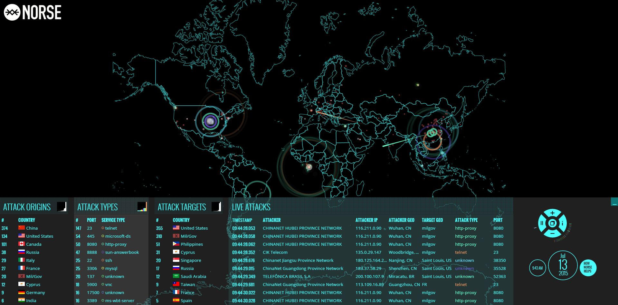
Task: Select the vnc port 5900 row
Action: tap(111, 284)
